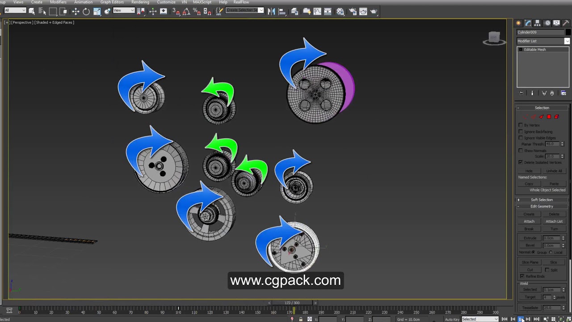Select Element sub-object level icon
This screenshot has width=572, height=322.
[556, 117]
